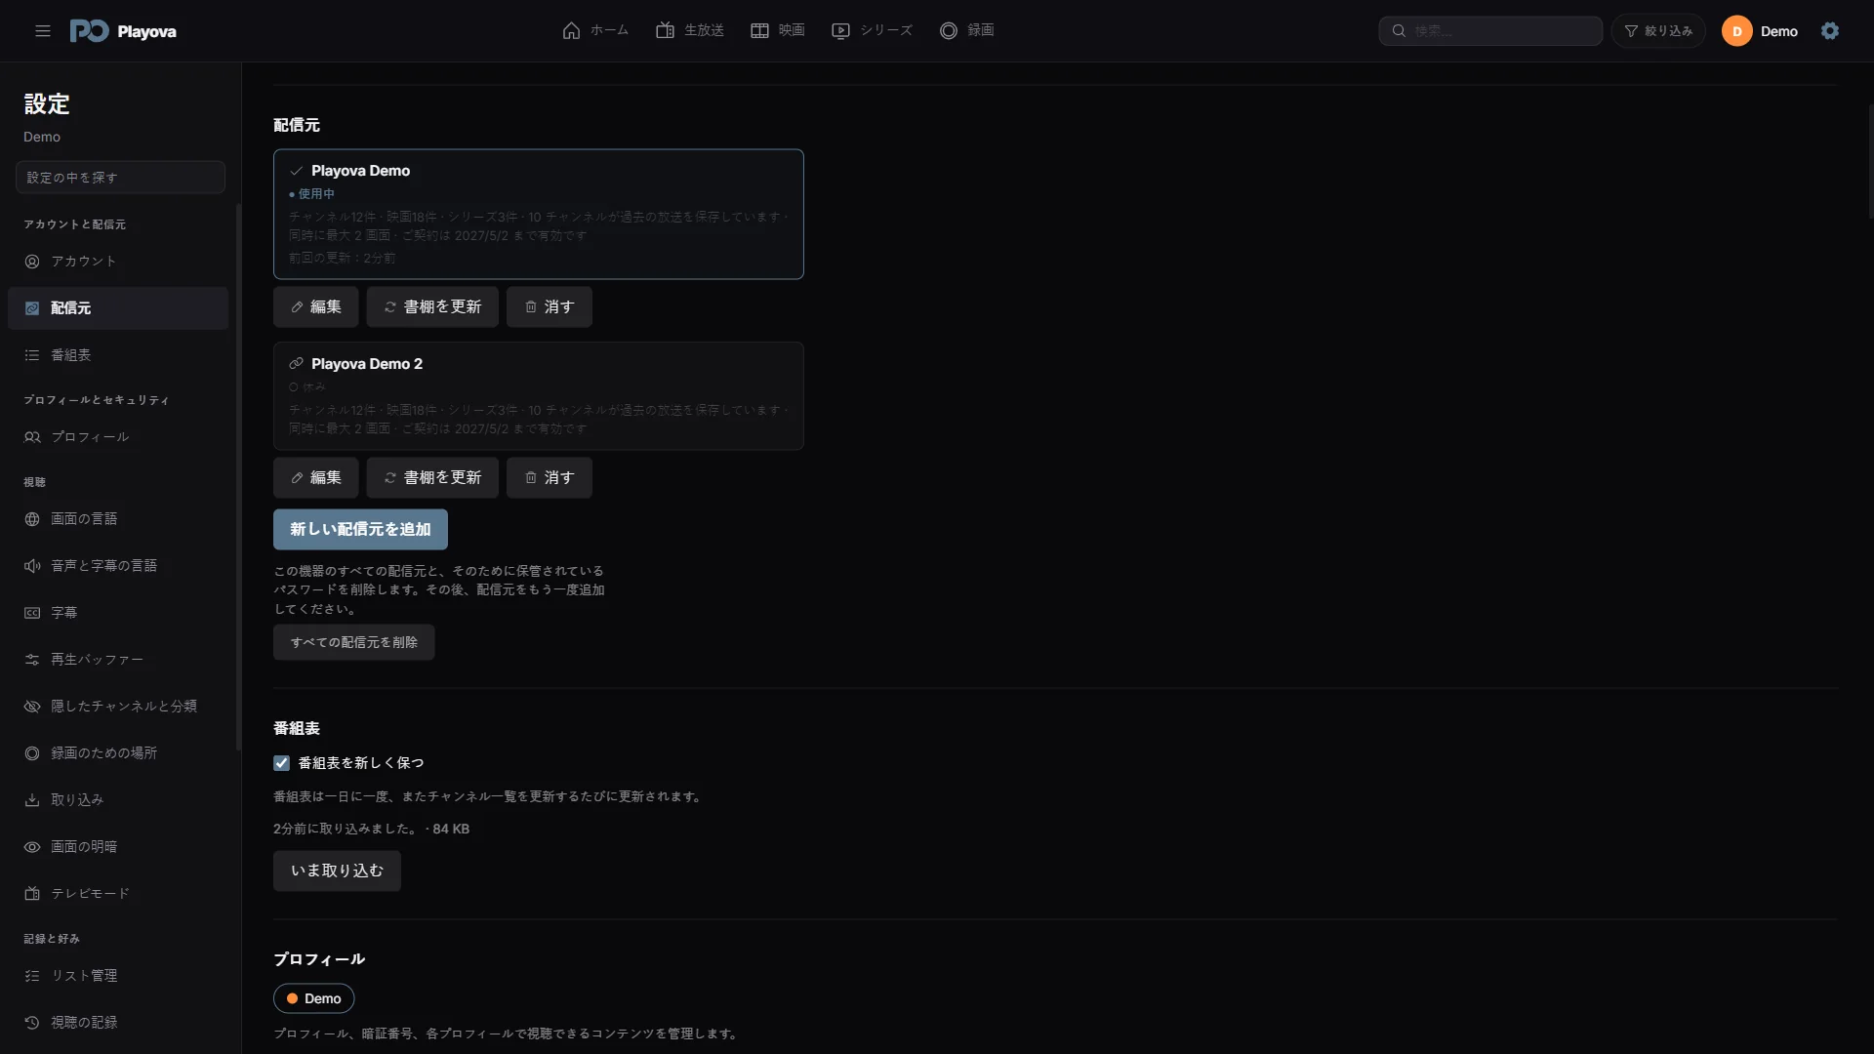
Task: Click 編集 for Playova Demo 2
Action: click(315, 478)
